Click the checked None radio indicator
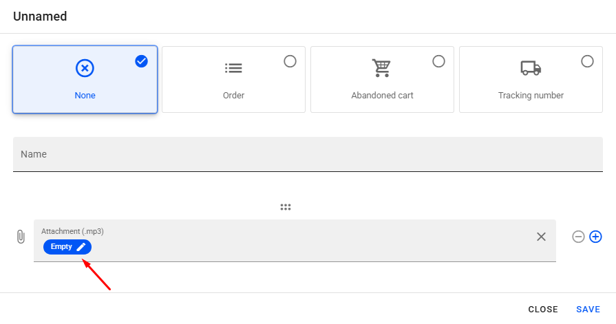The image size is (616, 324). pyautogui.click(x=142, y=61)
